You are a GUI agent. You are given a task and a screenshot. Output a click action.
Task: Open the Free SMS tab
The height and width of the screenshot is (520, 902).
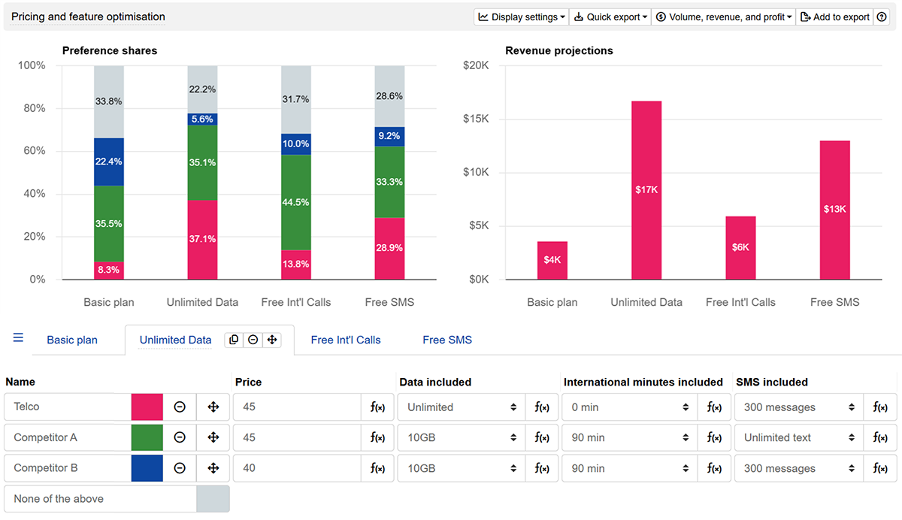(447, 340)
